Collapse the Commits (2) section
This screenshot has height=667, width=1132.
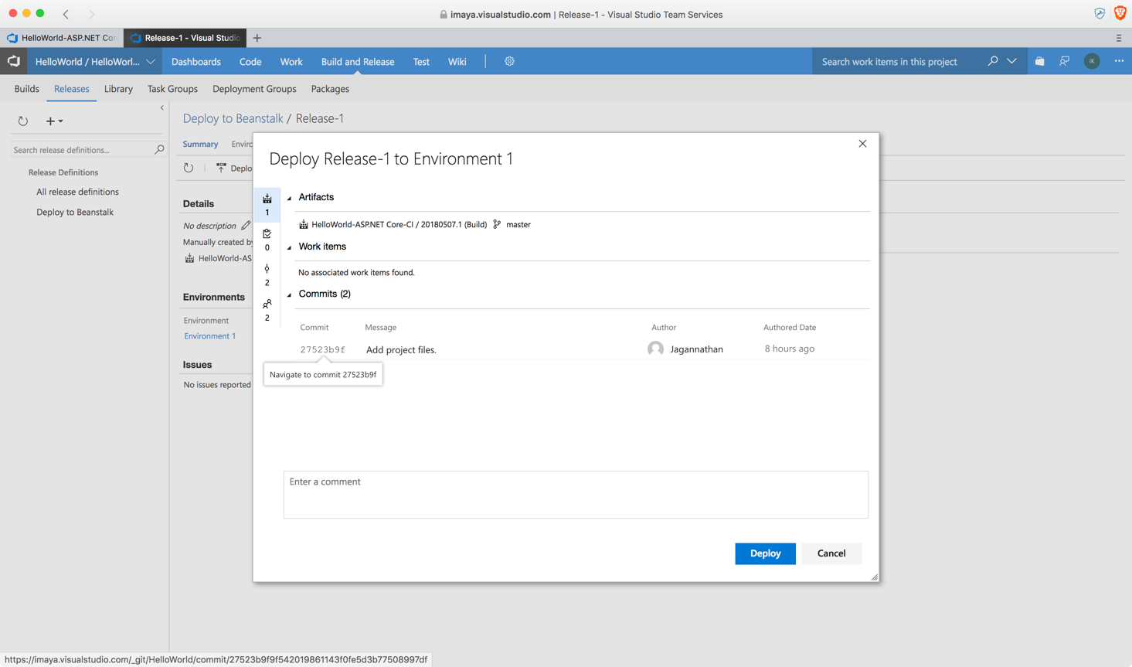coord(290,295)
